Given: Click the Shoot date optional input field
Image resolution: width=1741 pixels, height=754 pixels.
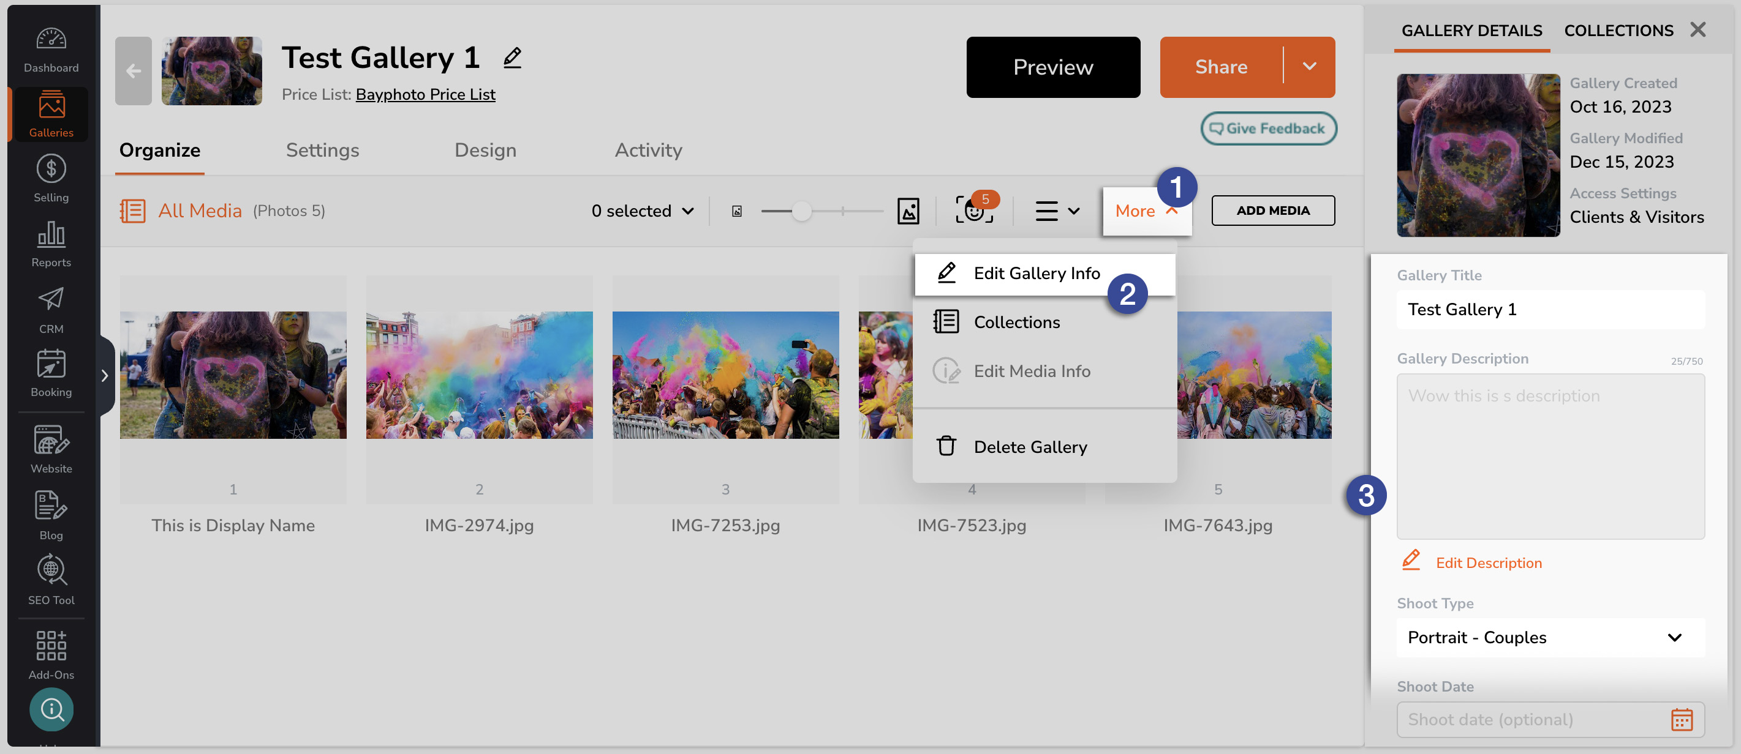Looking at the screenshot, I should pos(1550,720).
